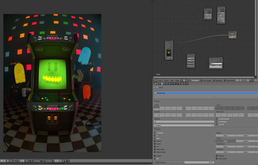
Task: Open the Render Layers properties tab
Action: (x=162, y=84)
